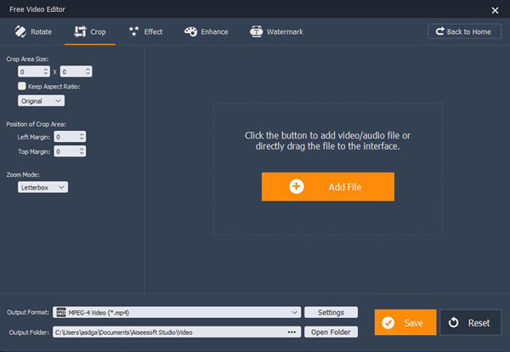
Task: Click the Top Margin value field
Action: [65, 151]
